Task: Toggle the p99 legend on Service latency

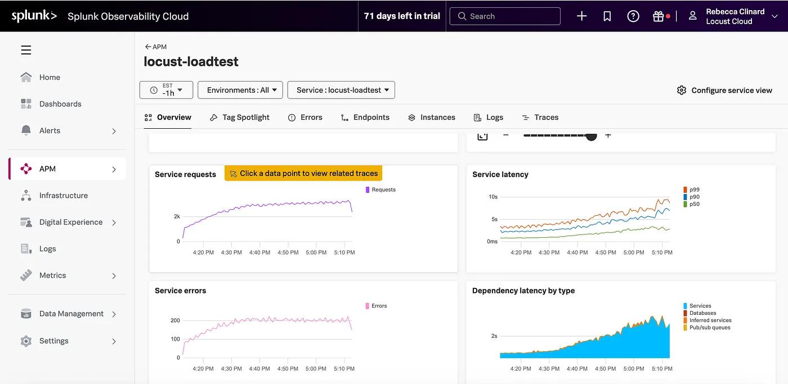Action: coord(693,189)
